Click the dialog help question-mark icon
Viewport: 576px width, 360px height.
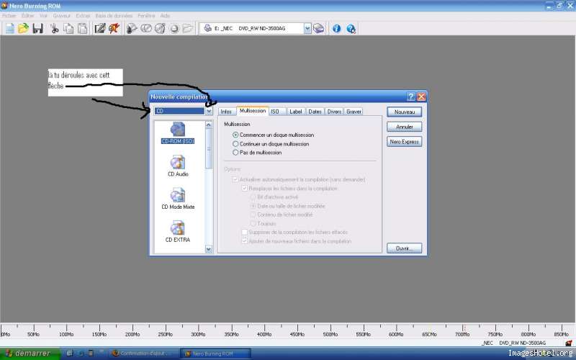coord(410,96)
